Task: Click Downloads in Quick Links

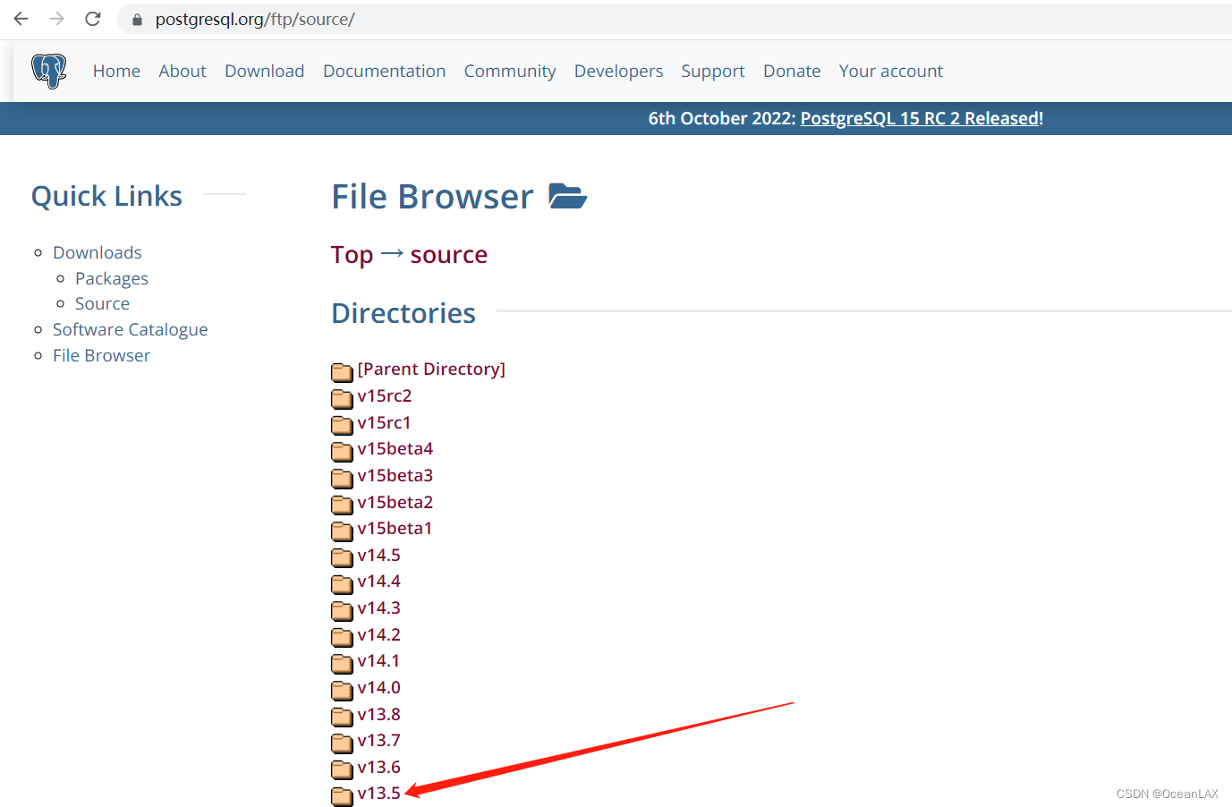Action: click(98, 252)
